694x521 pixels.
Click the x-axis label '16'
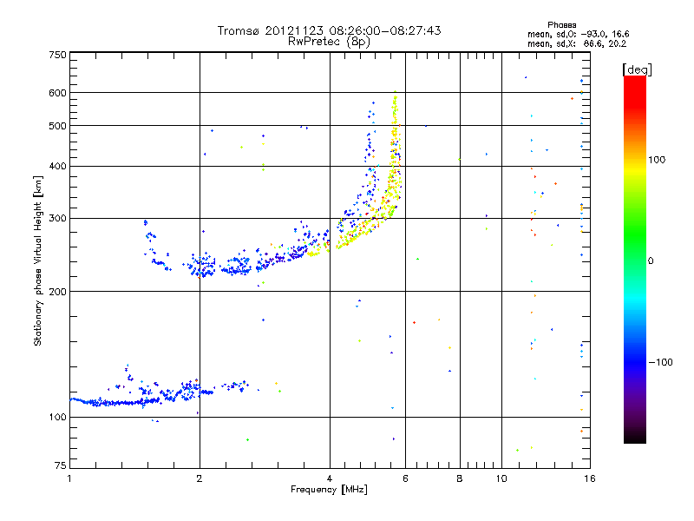[590, 478]
